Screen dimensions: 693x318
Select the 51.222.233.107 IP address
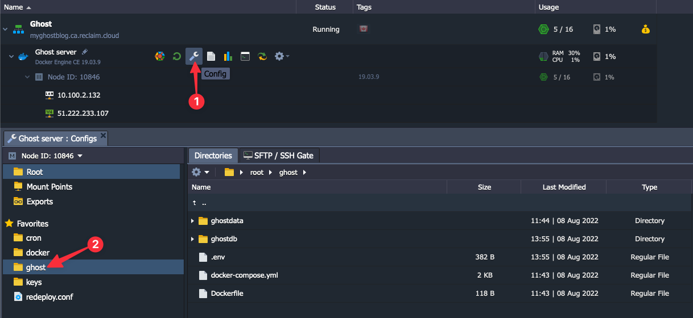(x=83, y=113)
